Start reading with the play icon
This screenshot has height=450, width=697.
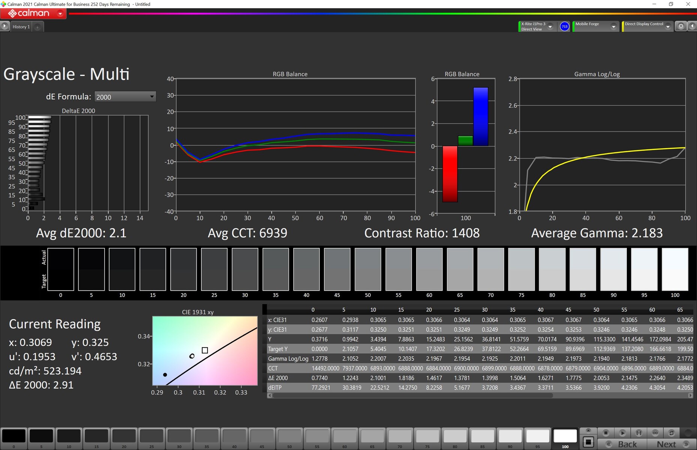point(622,433)
